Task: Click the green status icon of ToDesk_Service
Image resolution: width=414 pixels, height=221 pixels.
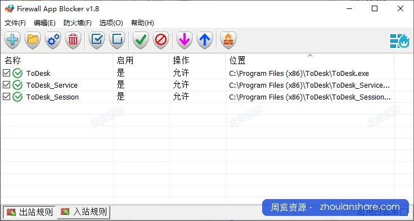Action: [x=17, y=85]
